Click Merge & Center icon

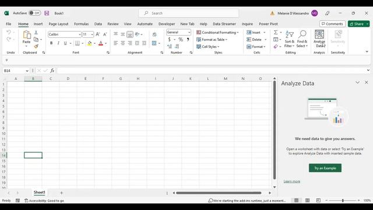pyautogui.click(x=154, y=43)
